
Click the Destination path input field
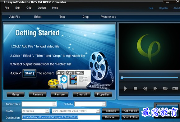click(x=61, y=117)
